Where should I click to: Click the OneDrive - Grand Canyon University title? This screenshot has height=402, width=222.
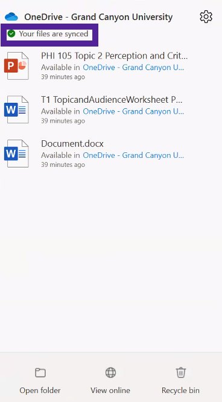point(98,17)
